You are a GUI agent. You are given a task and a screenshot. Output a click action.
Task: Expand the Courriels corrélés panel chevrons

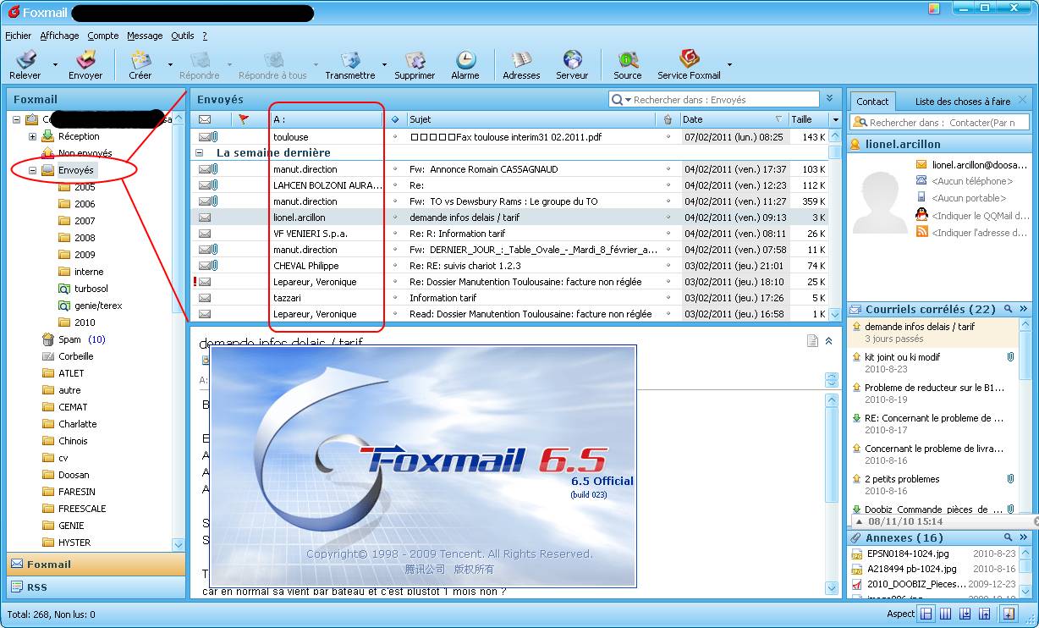(x=1023, y=309)
